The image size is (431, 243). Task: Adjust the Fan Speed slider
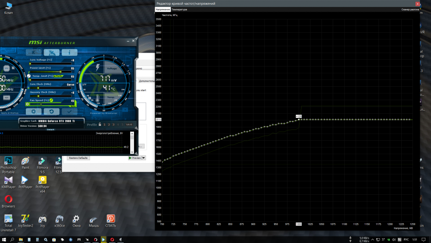click(x=50, y=104)
